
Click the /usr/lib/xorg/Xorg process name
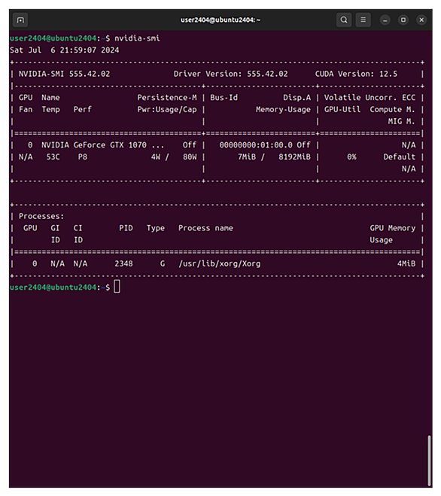[x=220, y=264]
